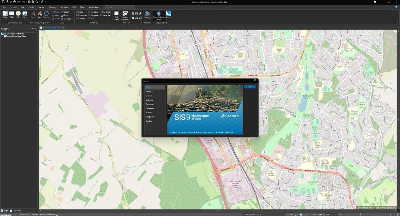Open the Switch Windows dropdown
The width and height of the screenshot is (400, 216).
pyautogui.click(x=125, y=16)
